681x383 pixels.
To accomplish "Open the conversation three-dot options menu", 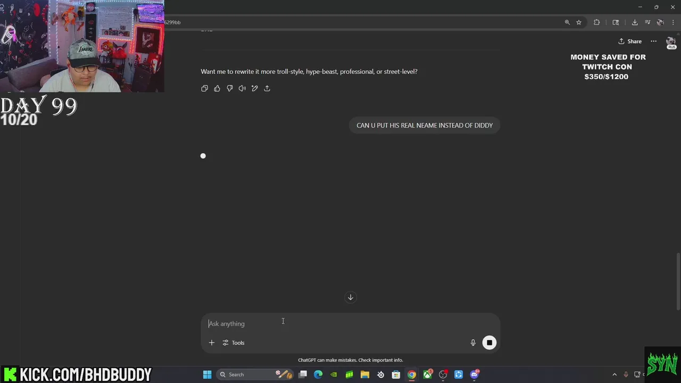I will tap(653, 41).
